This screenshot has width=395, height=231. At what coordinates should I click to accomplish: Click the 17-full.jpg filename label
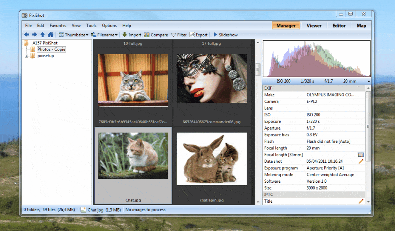[211, 43]
